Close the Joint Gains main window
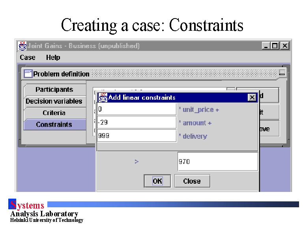Viewport: 303px width, 227px height. (284, 46)
